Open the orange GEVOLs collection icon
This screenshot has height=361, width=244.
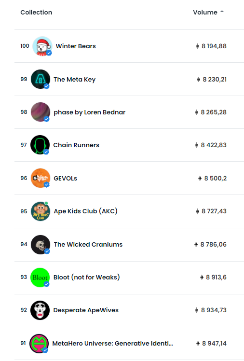[x=41, y=178]
